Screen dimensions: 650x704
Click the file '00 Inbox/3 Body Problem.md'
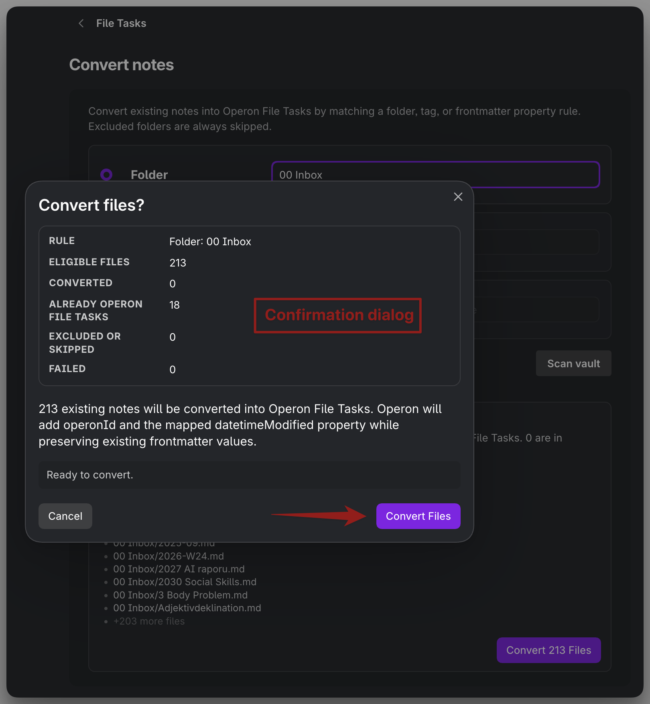pyautogui.click(x=181, y=595)
